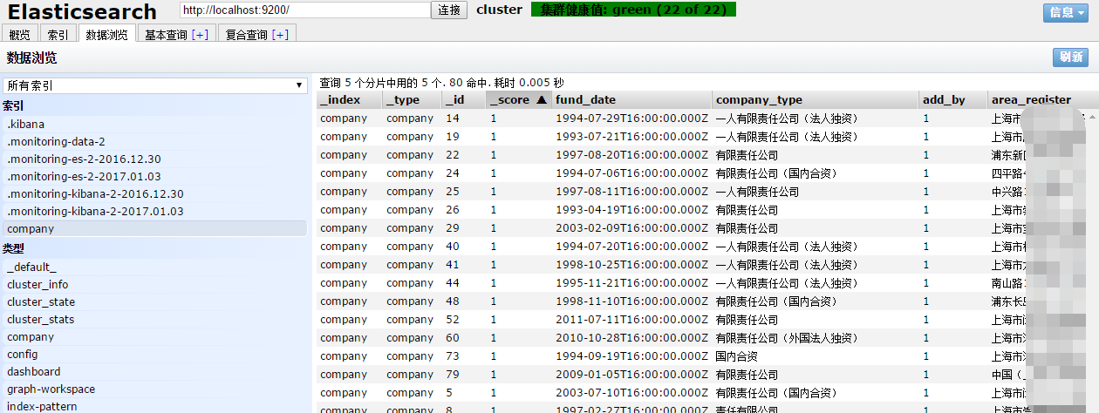Open the 复合查询 tab
This screenshot has height=413, width=1099.
[x=257, y=34]
